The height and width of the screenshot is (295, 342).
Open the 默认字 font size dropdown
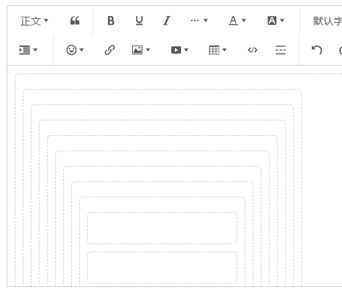coord(327,21)
